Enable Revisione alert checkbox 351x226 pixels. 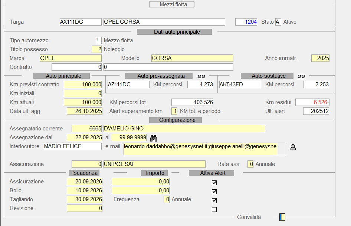[214, 209]
